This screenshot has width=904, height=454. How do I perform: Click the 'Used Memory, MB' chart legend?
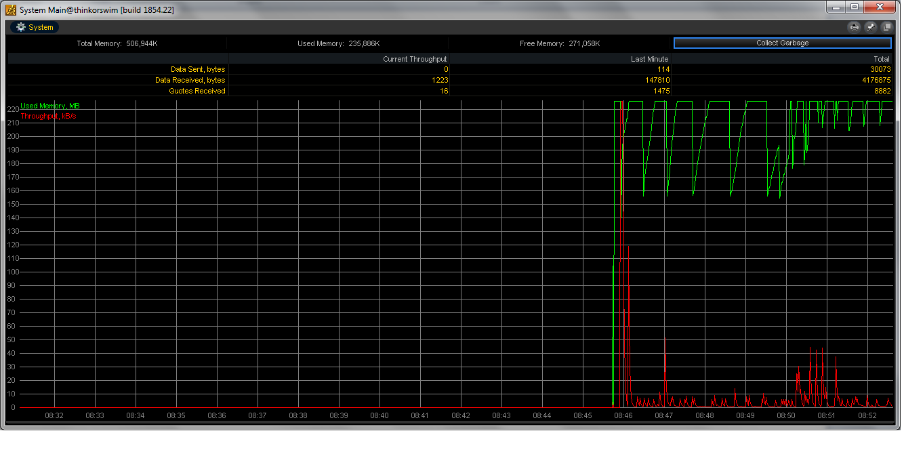click(50, 106)
